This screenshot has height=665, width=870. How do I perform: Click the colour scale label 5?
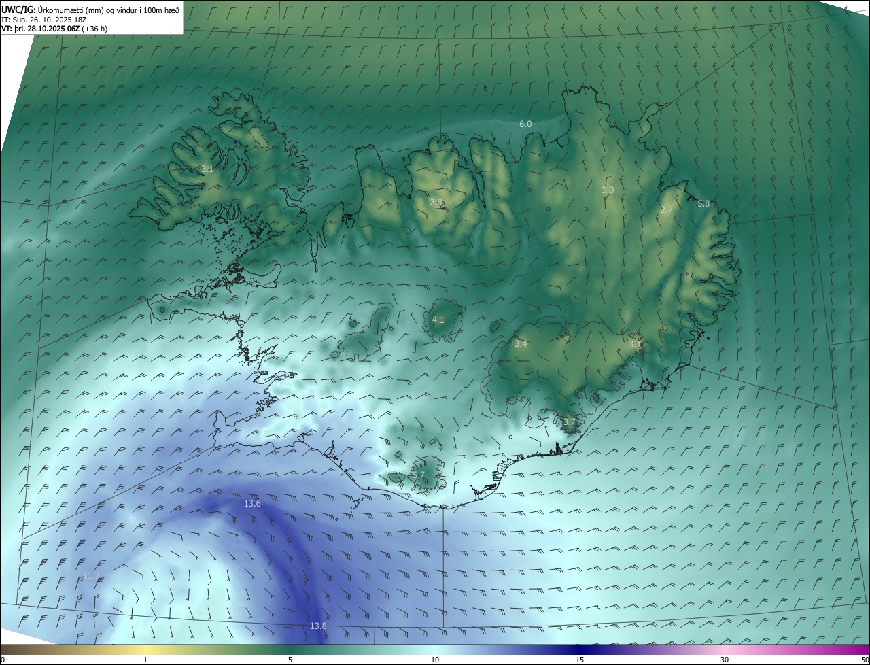[x=290, y=660]
